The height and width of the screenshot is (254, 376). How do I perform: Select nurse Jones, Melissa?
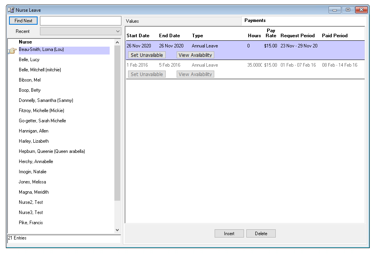pos(33,182)
